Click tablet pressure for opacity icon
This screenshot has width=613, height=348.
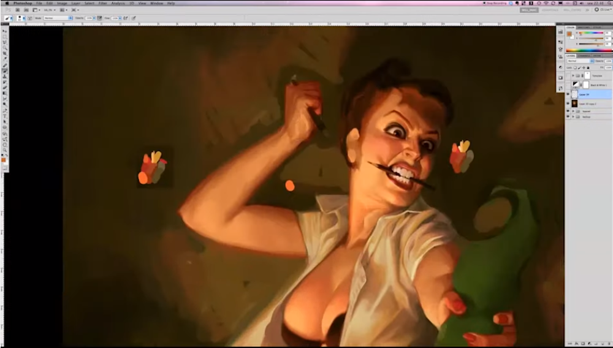(x=99, y=18)
